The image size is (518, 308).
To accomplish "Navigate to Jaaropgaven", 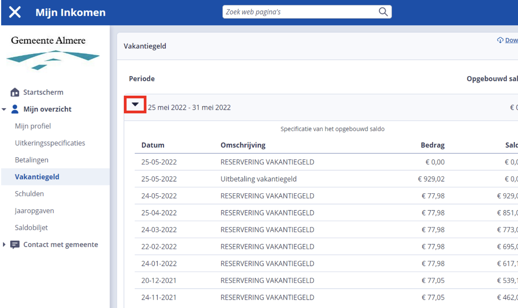I will [35, 211].
